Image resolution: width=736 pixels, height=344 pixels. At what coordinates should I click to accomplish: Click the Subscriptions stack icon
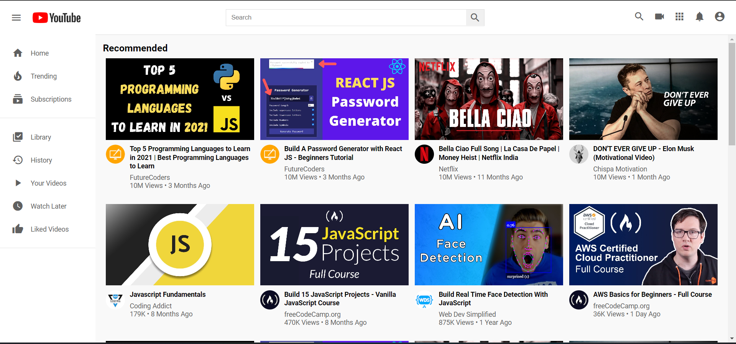pyautogui.click(x=18, y=99)
